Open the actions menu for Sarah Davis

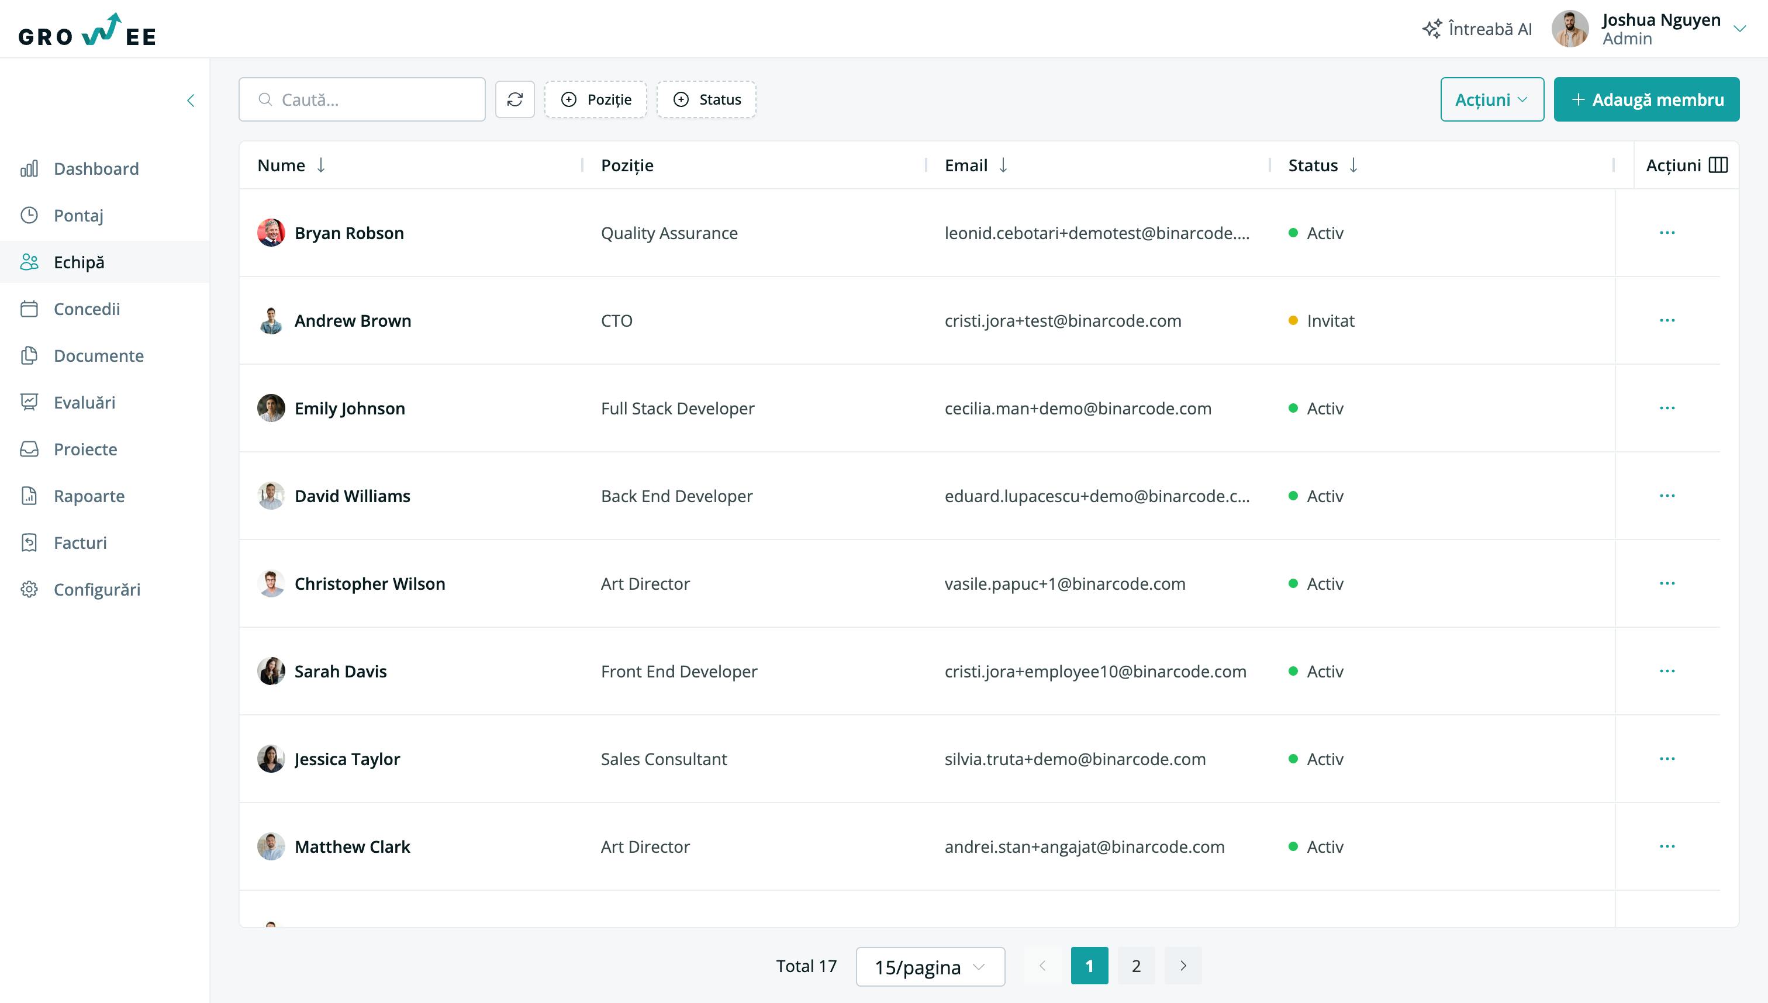(x=1667, y=671)
